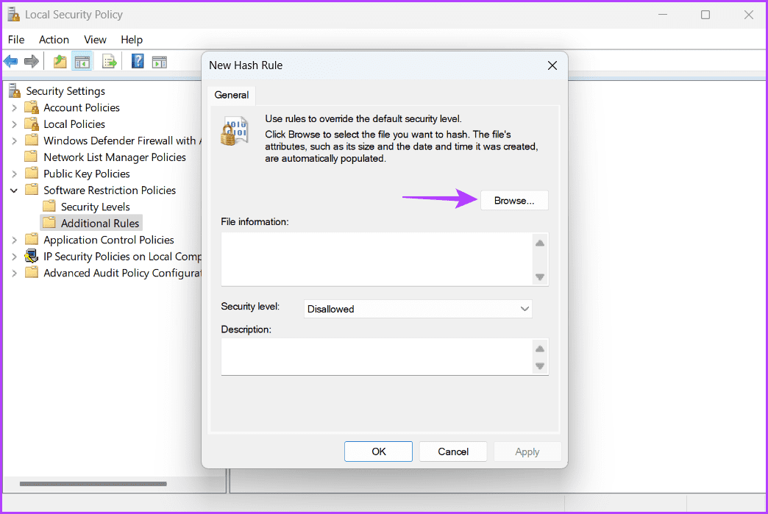768x514 pixels.
Task: Click inside the Description text box
Action: [376, 357]
